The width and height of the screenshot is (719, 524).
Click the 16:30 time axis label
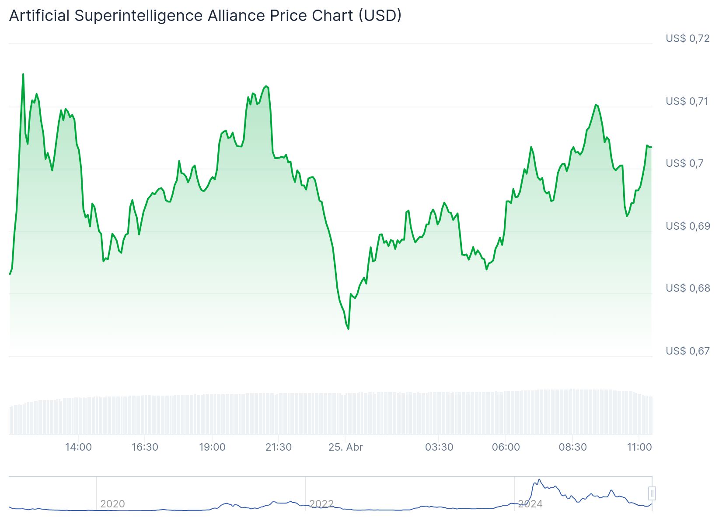(x=145, y=447)
